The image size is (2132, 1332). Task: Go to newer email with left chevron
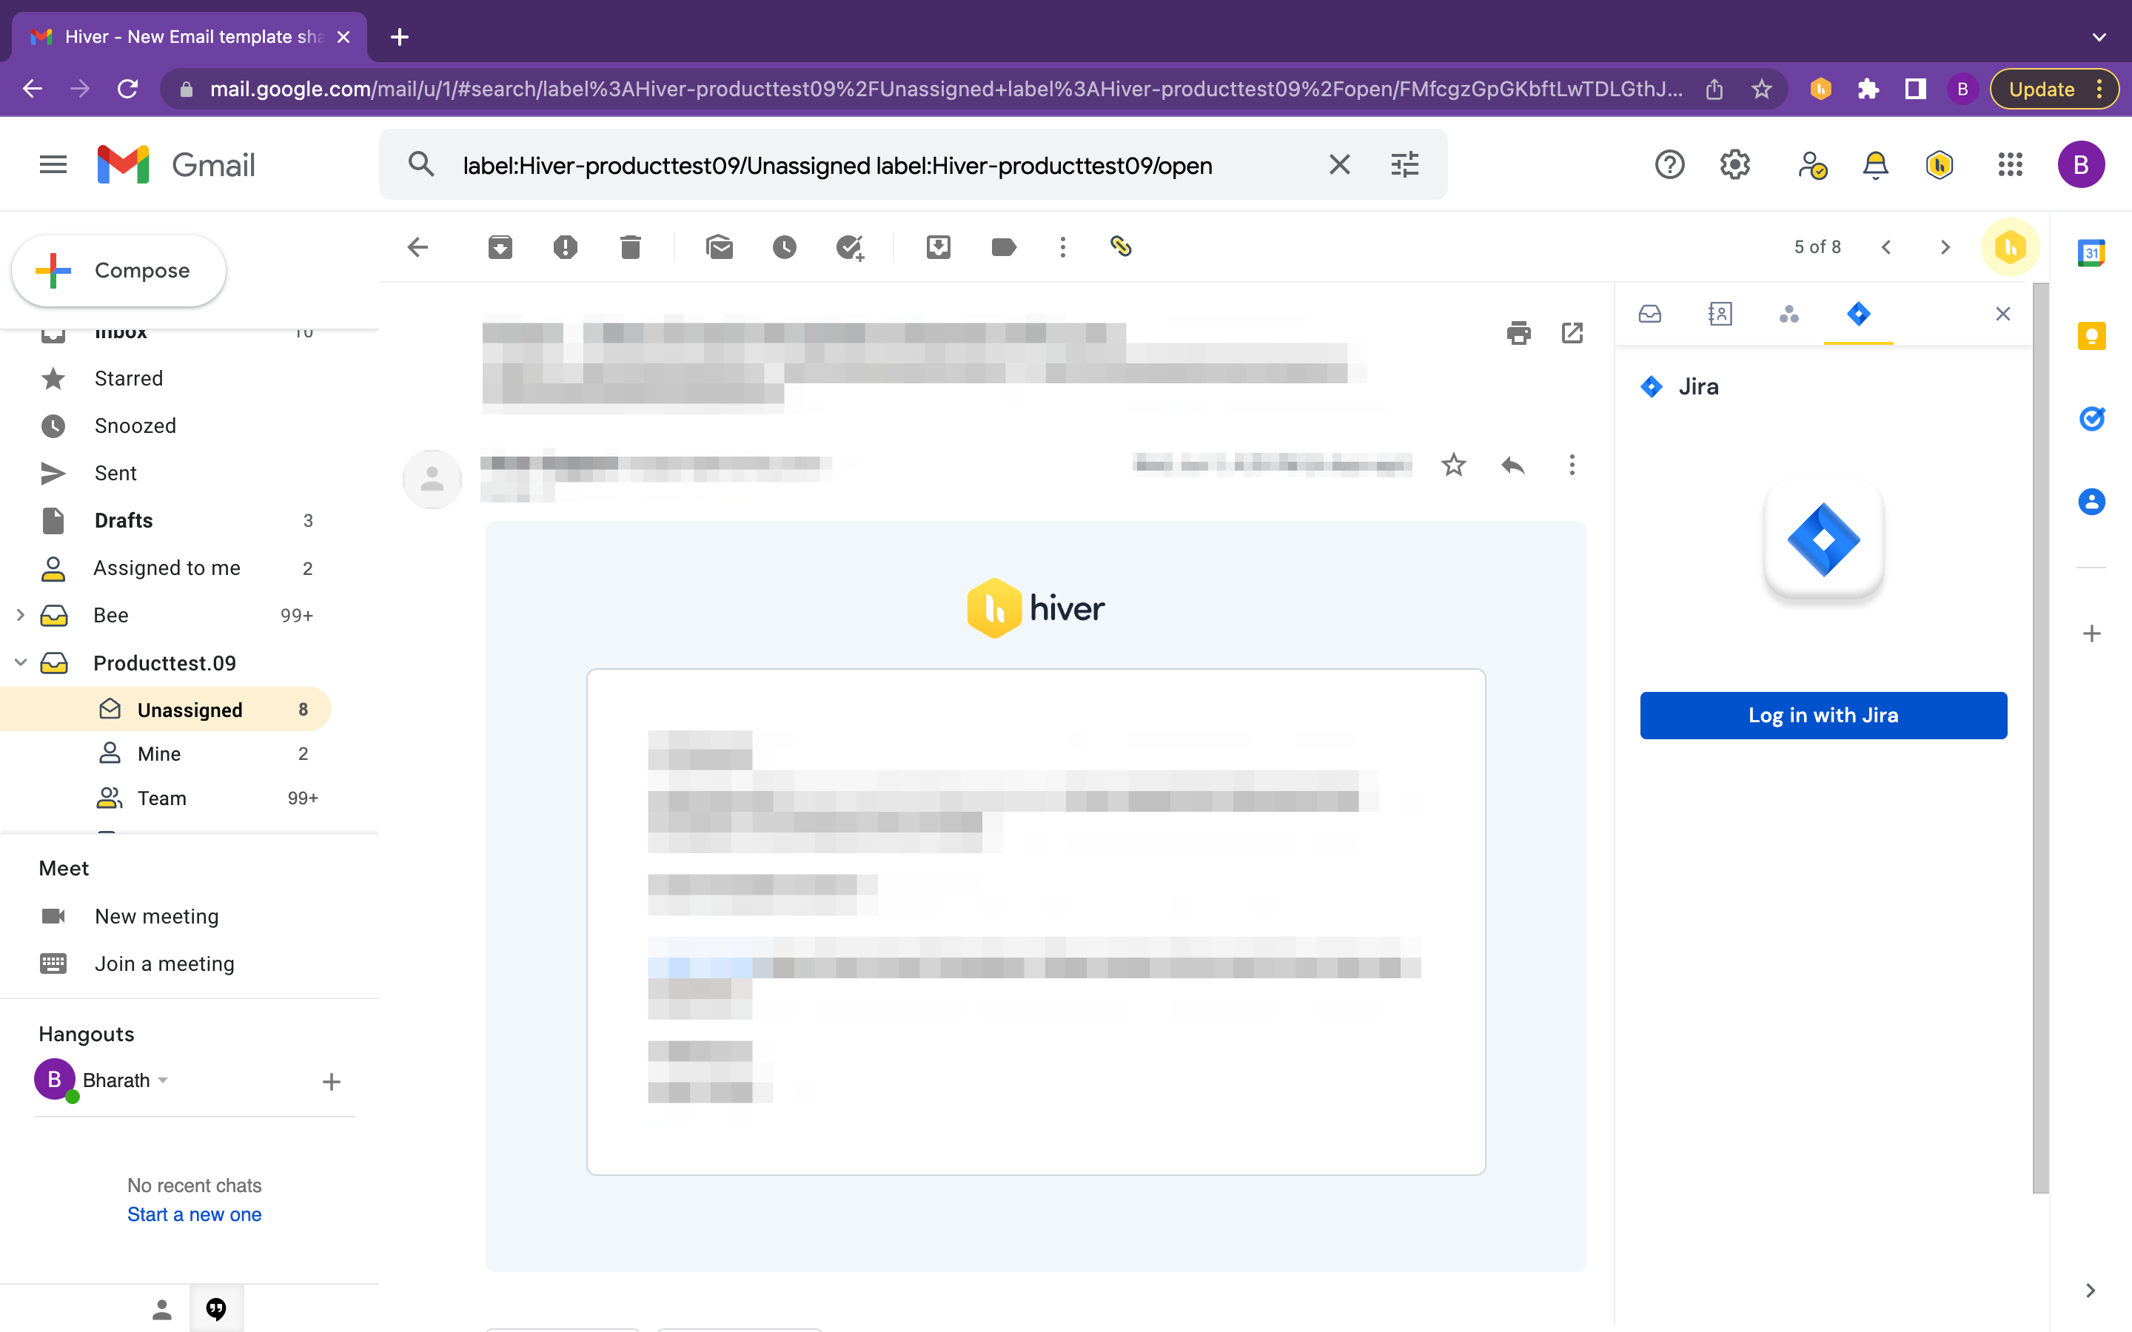[x=1886, y=248]
